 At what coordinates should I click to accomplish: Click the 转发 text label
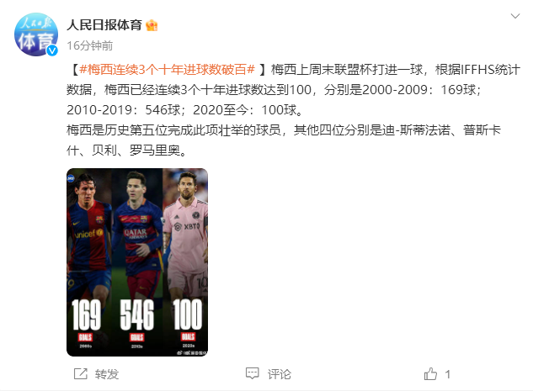click(107, 374)
